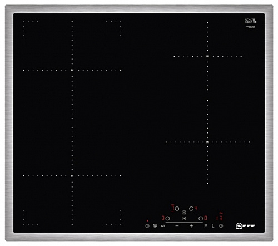
Task: Select front-right zone circle showing 0
Action: coord(201,218)
